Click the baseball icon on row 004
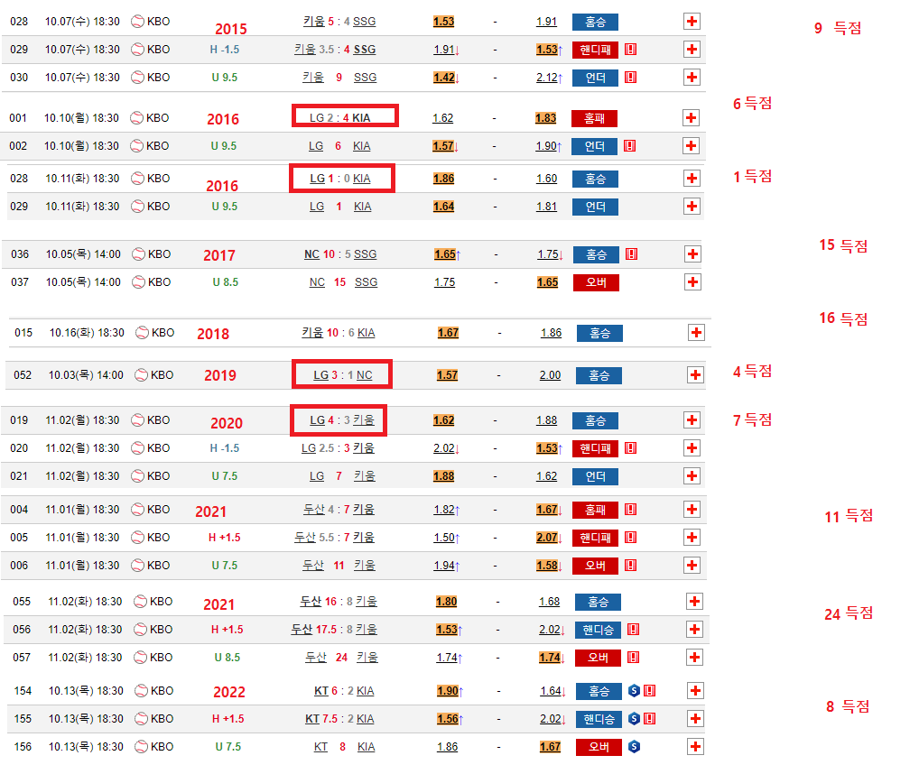This screenshot has width=910, height=774. coord(137,510)
